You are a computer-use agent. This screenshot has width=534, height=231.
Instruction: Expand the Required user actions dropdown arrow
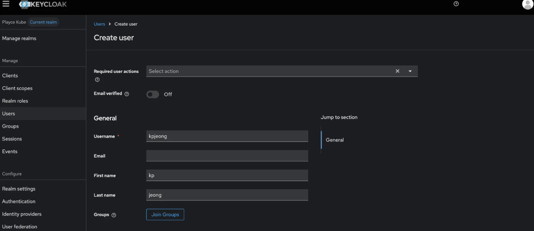pos(410,71)
